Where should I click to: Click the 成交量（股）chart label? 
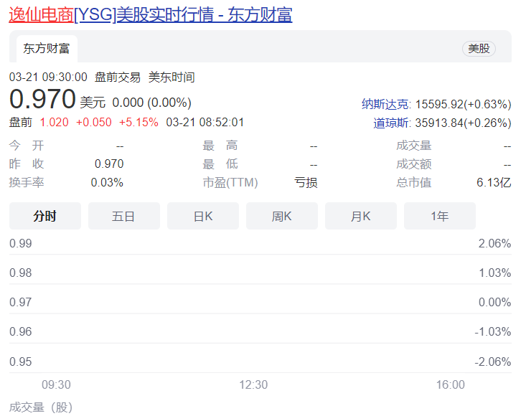coord(41,407)
